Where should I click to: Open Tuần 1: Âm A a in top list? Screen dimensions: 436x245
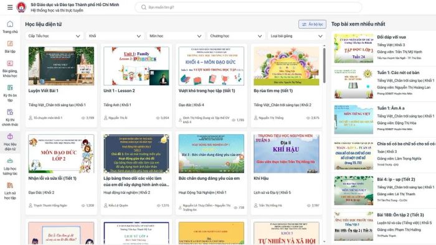pyautogui.click(x=391, y=108)
